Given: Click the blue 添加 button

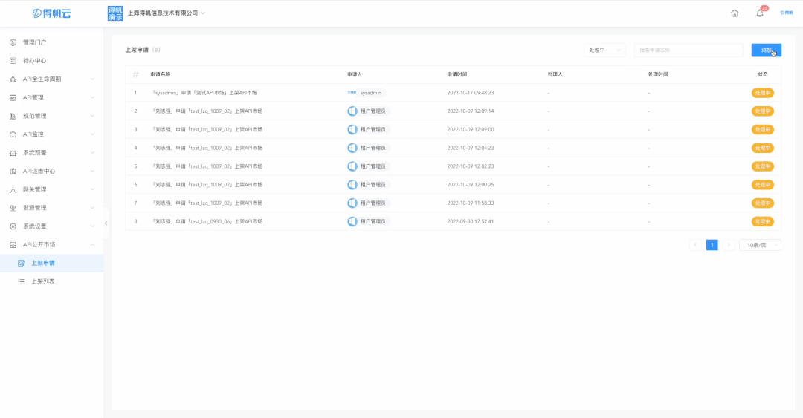Looking at the screenshot, I should tap(766, 50).
